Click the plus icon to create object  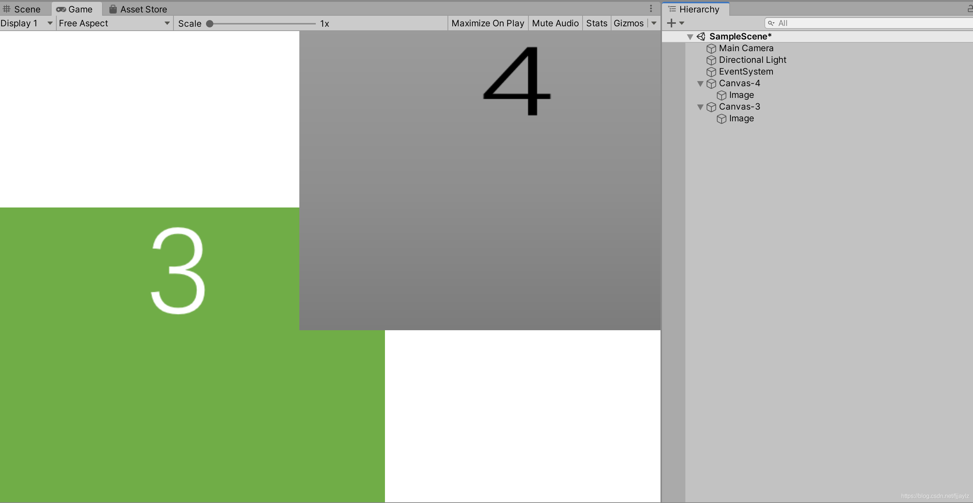coord(671,23)
